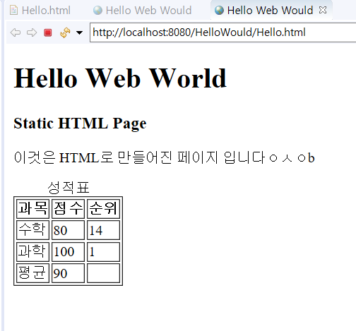Click the empty rank cell in 평균 row

click(103, 273)
